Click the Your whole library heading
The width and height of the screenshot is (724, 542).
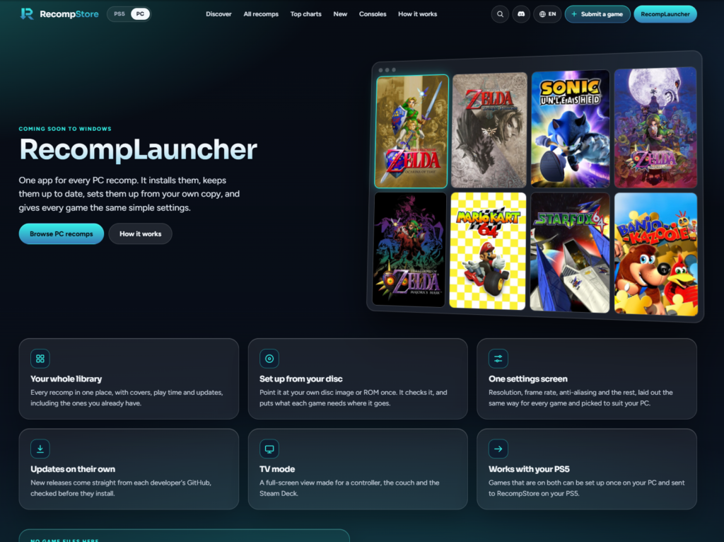click(x=66, y=379)
